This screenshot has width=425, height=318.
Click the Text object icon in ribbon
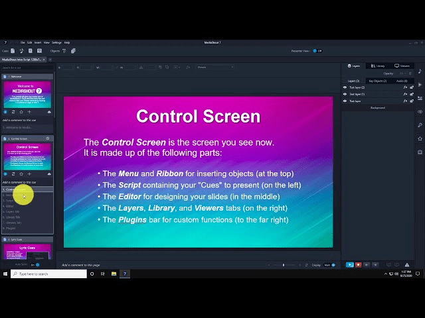65,50
